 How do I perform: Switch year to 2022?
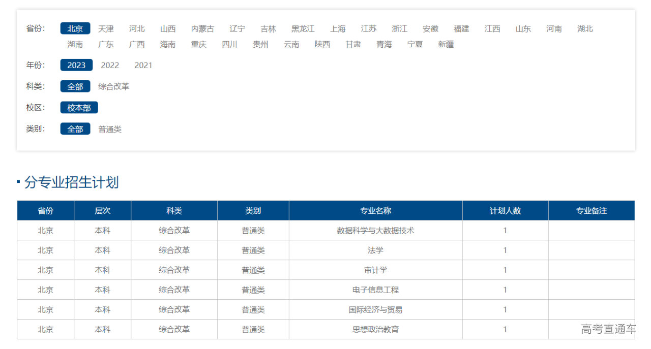[110, 65]
